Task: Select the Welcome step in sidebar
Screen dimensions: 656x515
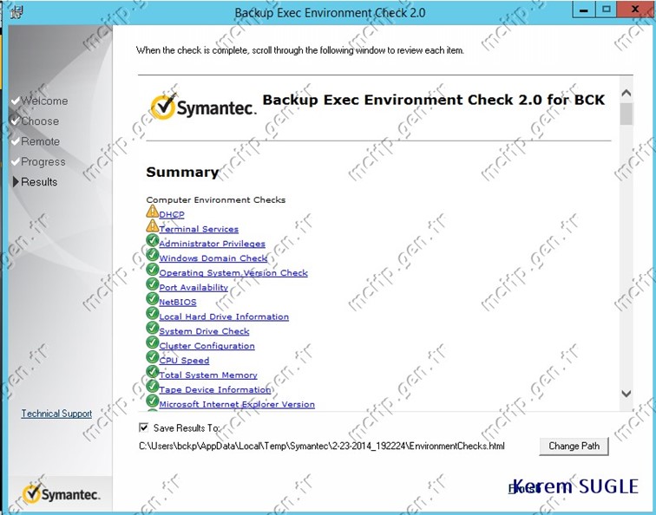Action: pyautogui.click(x=40, y=101)
